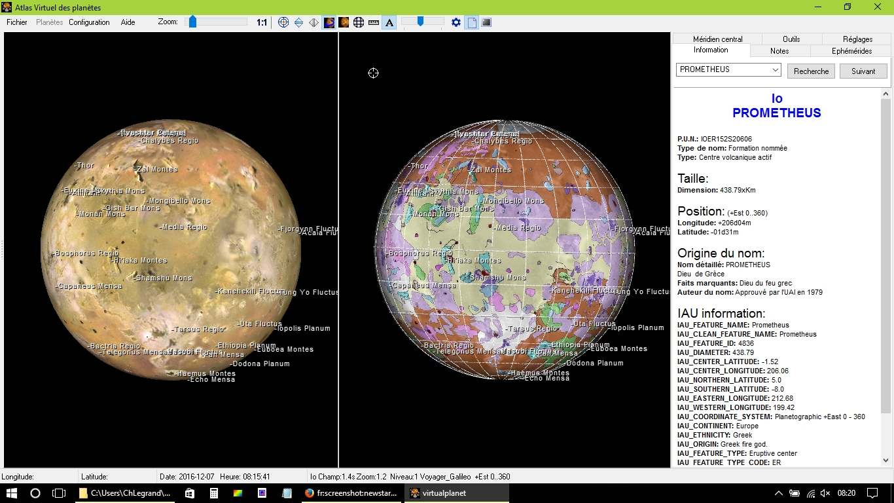This screenshot has width=894, height=503.
Task: Open the Notepad taskbar icon
Action: click(x=286, y=493)
